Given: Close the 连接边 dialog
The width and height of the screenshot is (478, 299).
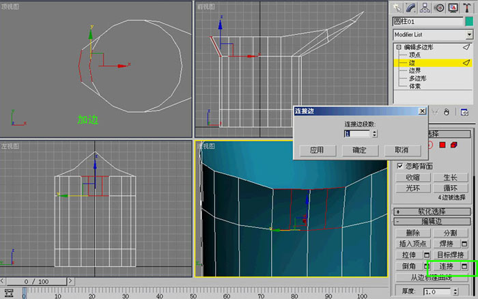Looking at the screenshot, I should pos(422,111).
